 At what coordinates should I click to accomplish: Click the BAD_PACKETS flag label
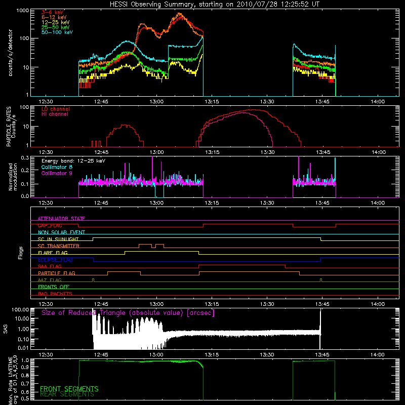coord(55,294)
